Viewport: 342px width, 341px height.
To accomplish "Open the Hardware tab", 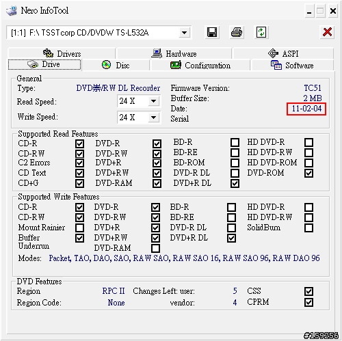I will (174, 53).
